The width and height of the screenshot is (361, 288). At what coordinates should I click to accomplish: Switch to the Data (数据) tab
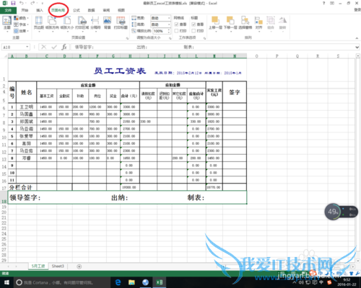[91, 10]
